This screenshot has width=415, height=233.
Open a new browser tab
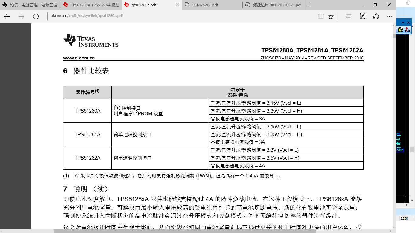(x=309, y=5)
